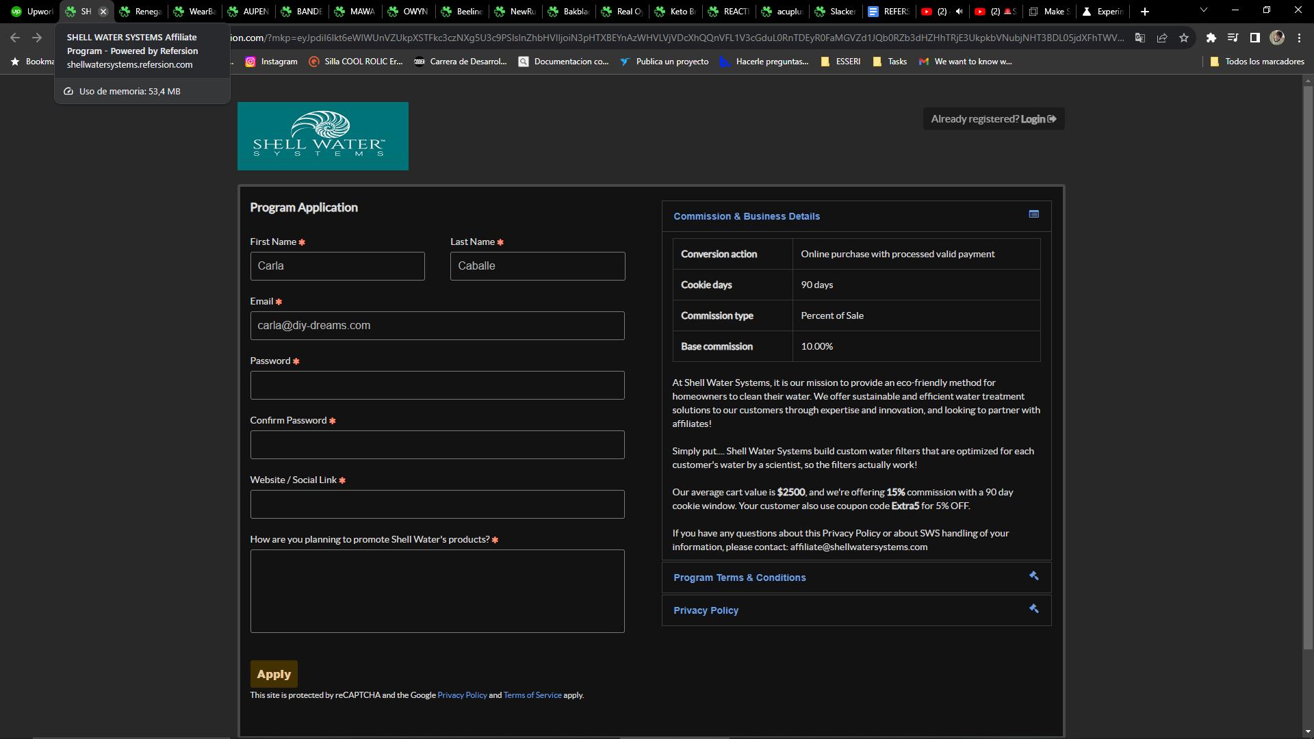Open a new browser tab
Screen dimensions: 1314x739
click(x=1145, y=12)
